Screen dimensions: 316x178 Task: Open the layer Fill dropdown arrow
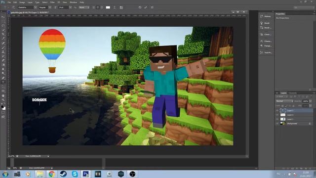311,105
